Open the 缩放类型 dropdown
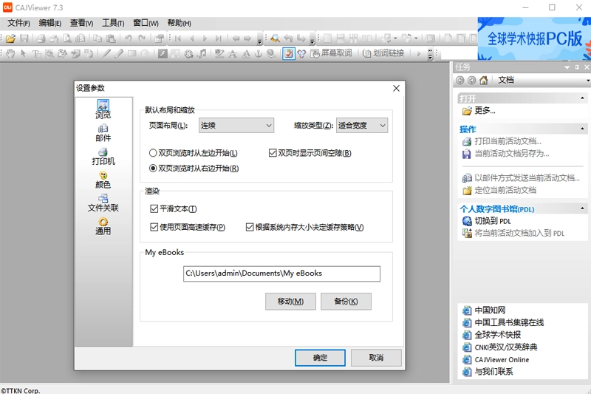The width and height of the screenshot is (591, 394). coord(362,126)
